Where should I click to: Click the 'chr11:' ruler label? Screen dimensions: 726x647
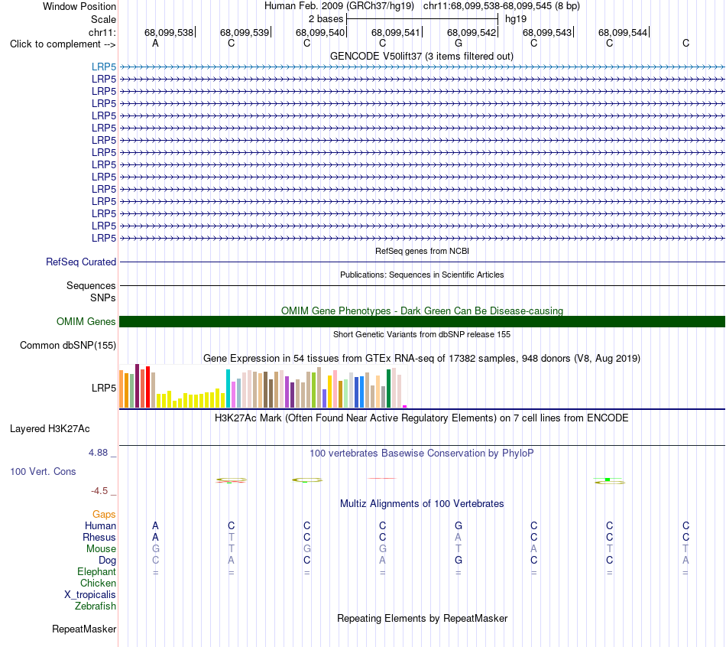[x=102, y=32]
